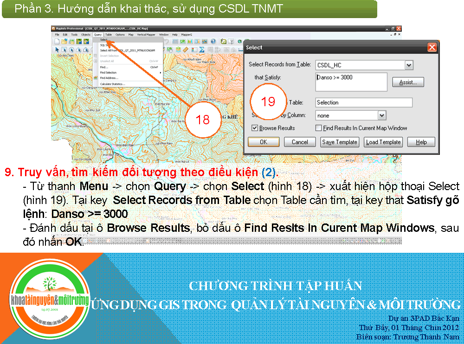Check Find Results In Current Map Window

coord(318,128)
